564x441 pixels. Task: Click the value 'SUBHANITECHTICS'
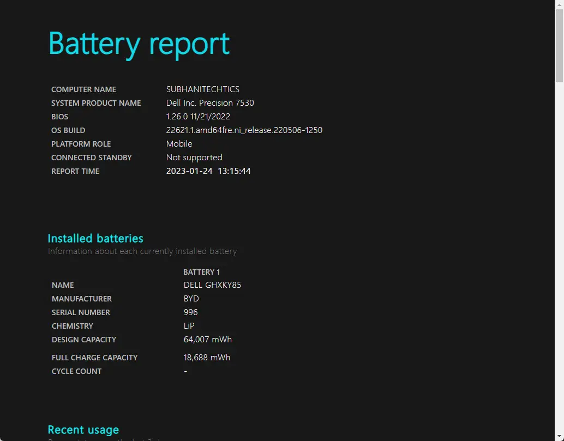(202, 89)
